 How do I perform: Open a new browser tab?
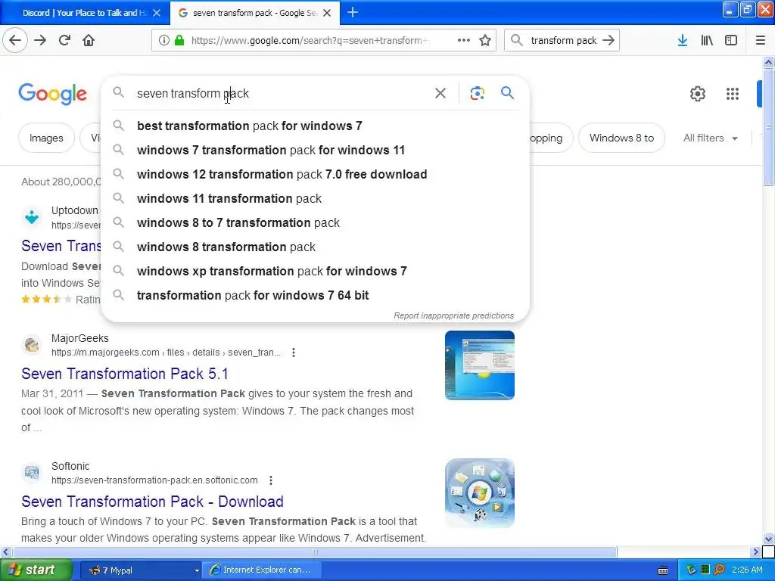pos(353,12)
